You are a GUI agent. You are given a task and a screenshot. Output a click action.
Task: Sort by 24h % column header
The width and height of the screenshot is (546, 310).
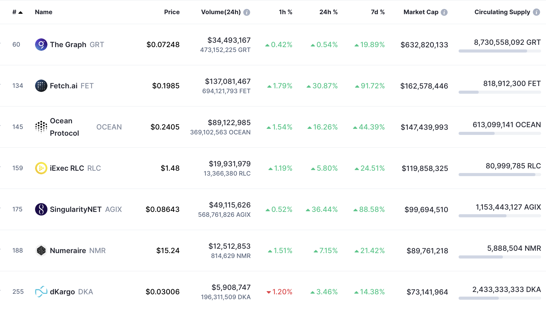328,12
